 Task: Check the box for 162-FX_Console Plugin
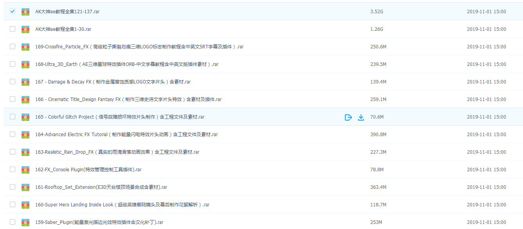pos(13,169)
